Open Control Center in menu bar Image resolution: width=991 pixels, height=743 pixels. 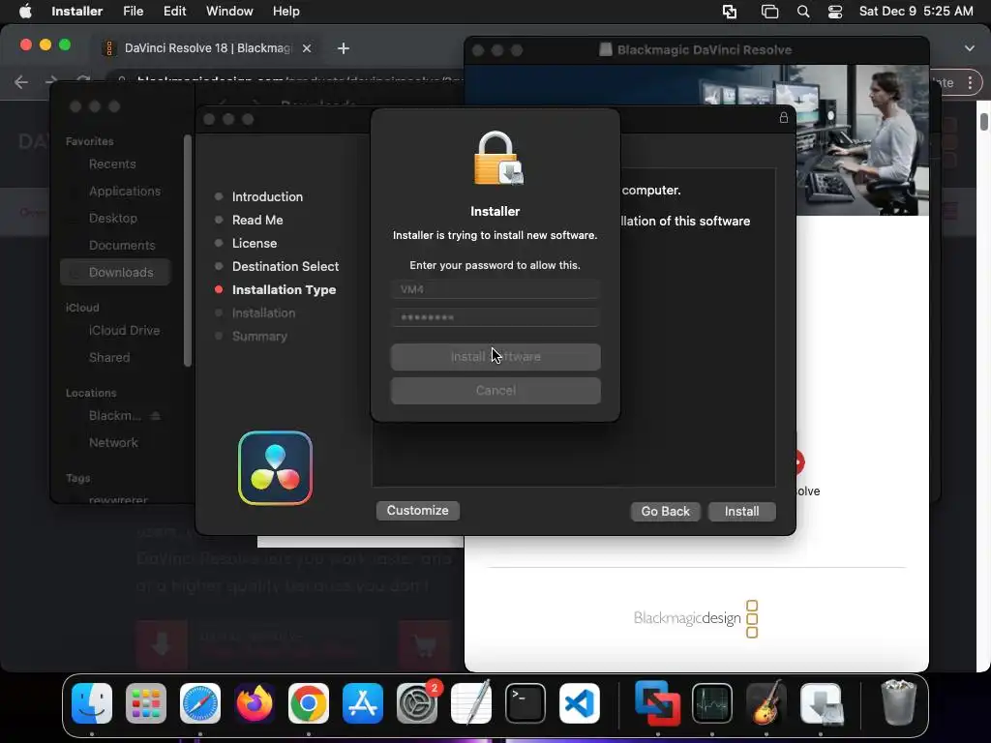tap(835, 12)
